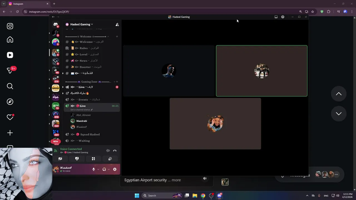The height and width of the screenshot is (200, 356).
Task: Open the reel audio thumbnail
Action: 225,182
